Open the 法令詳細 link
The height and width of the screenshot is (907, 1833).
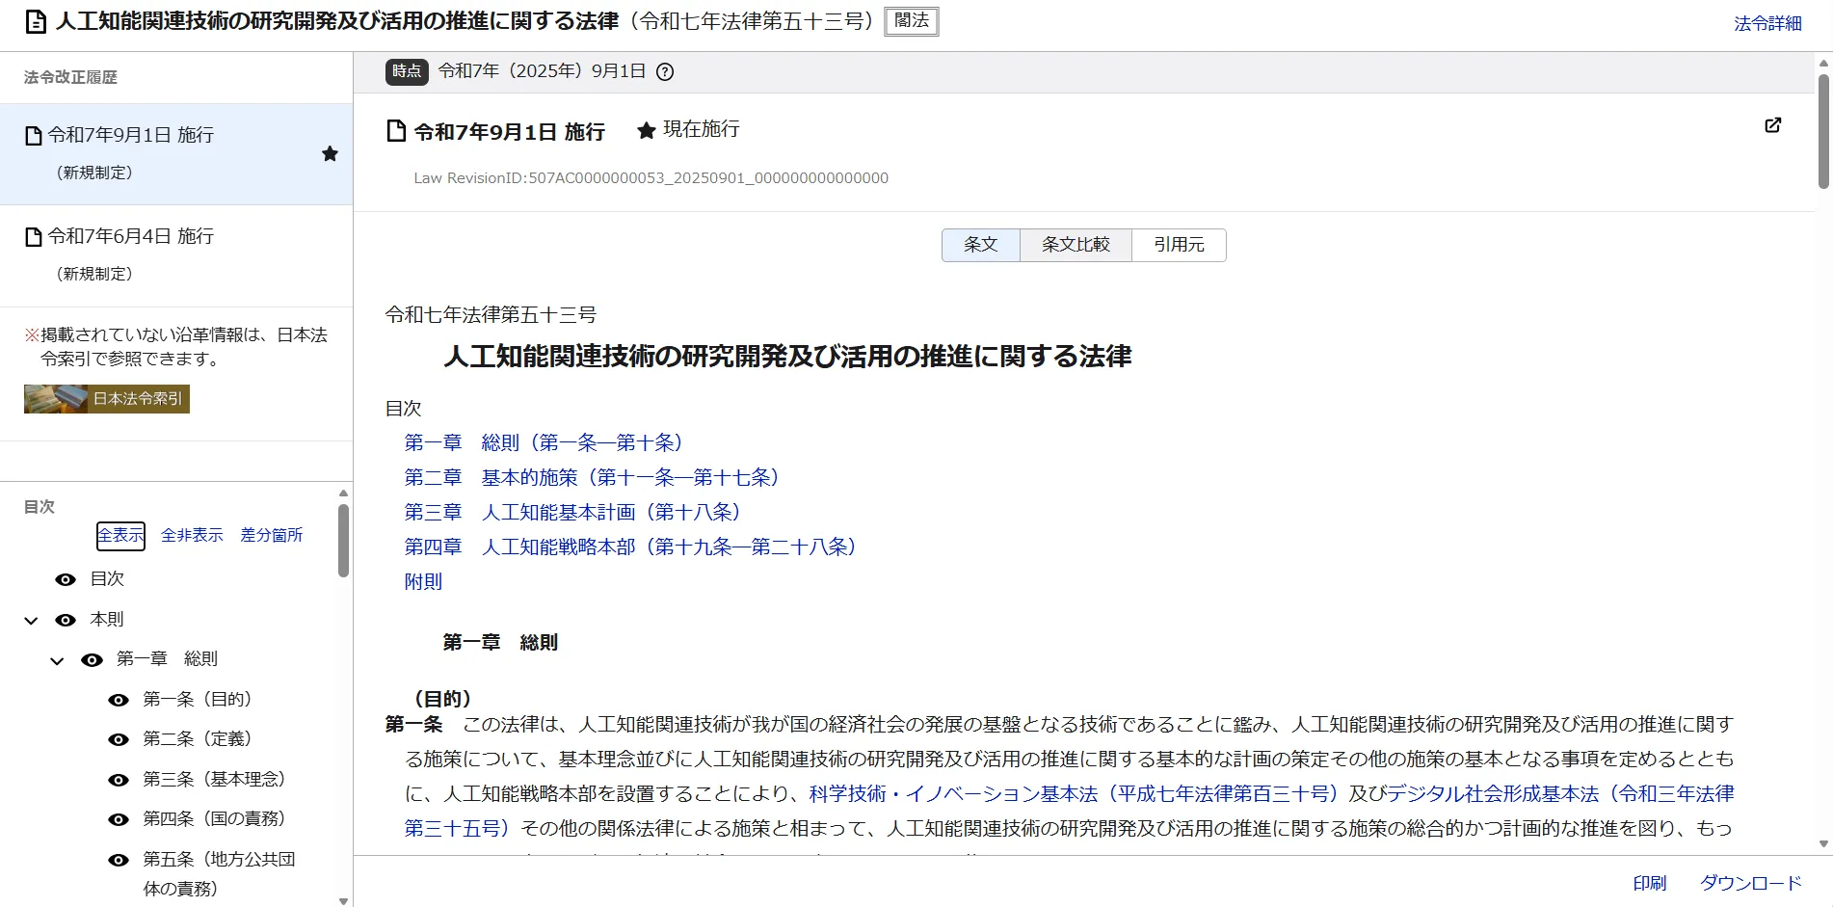1767,23
